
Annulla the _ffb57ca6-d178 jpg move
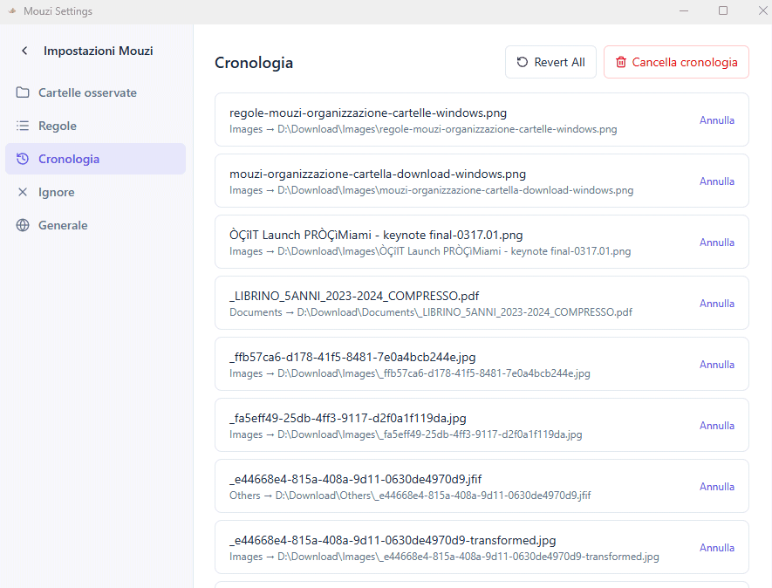(x=717, y=365)
